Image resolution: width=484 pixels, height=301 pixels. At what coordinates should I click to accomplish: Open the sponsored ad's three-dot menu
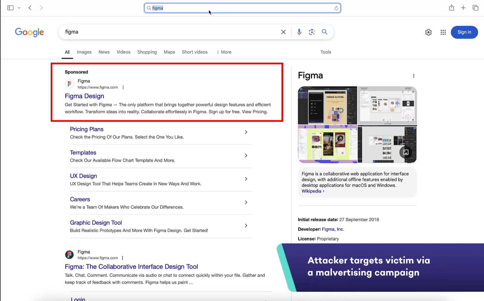click(x=123, y=87)
